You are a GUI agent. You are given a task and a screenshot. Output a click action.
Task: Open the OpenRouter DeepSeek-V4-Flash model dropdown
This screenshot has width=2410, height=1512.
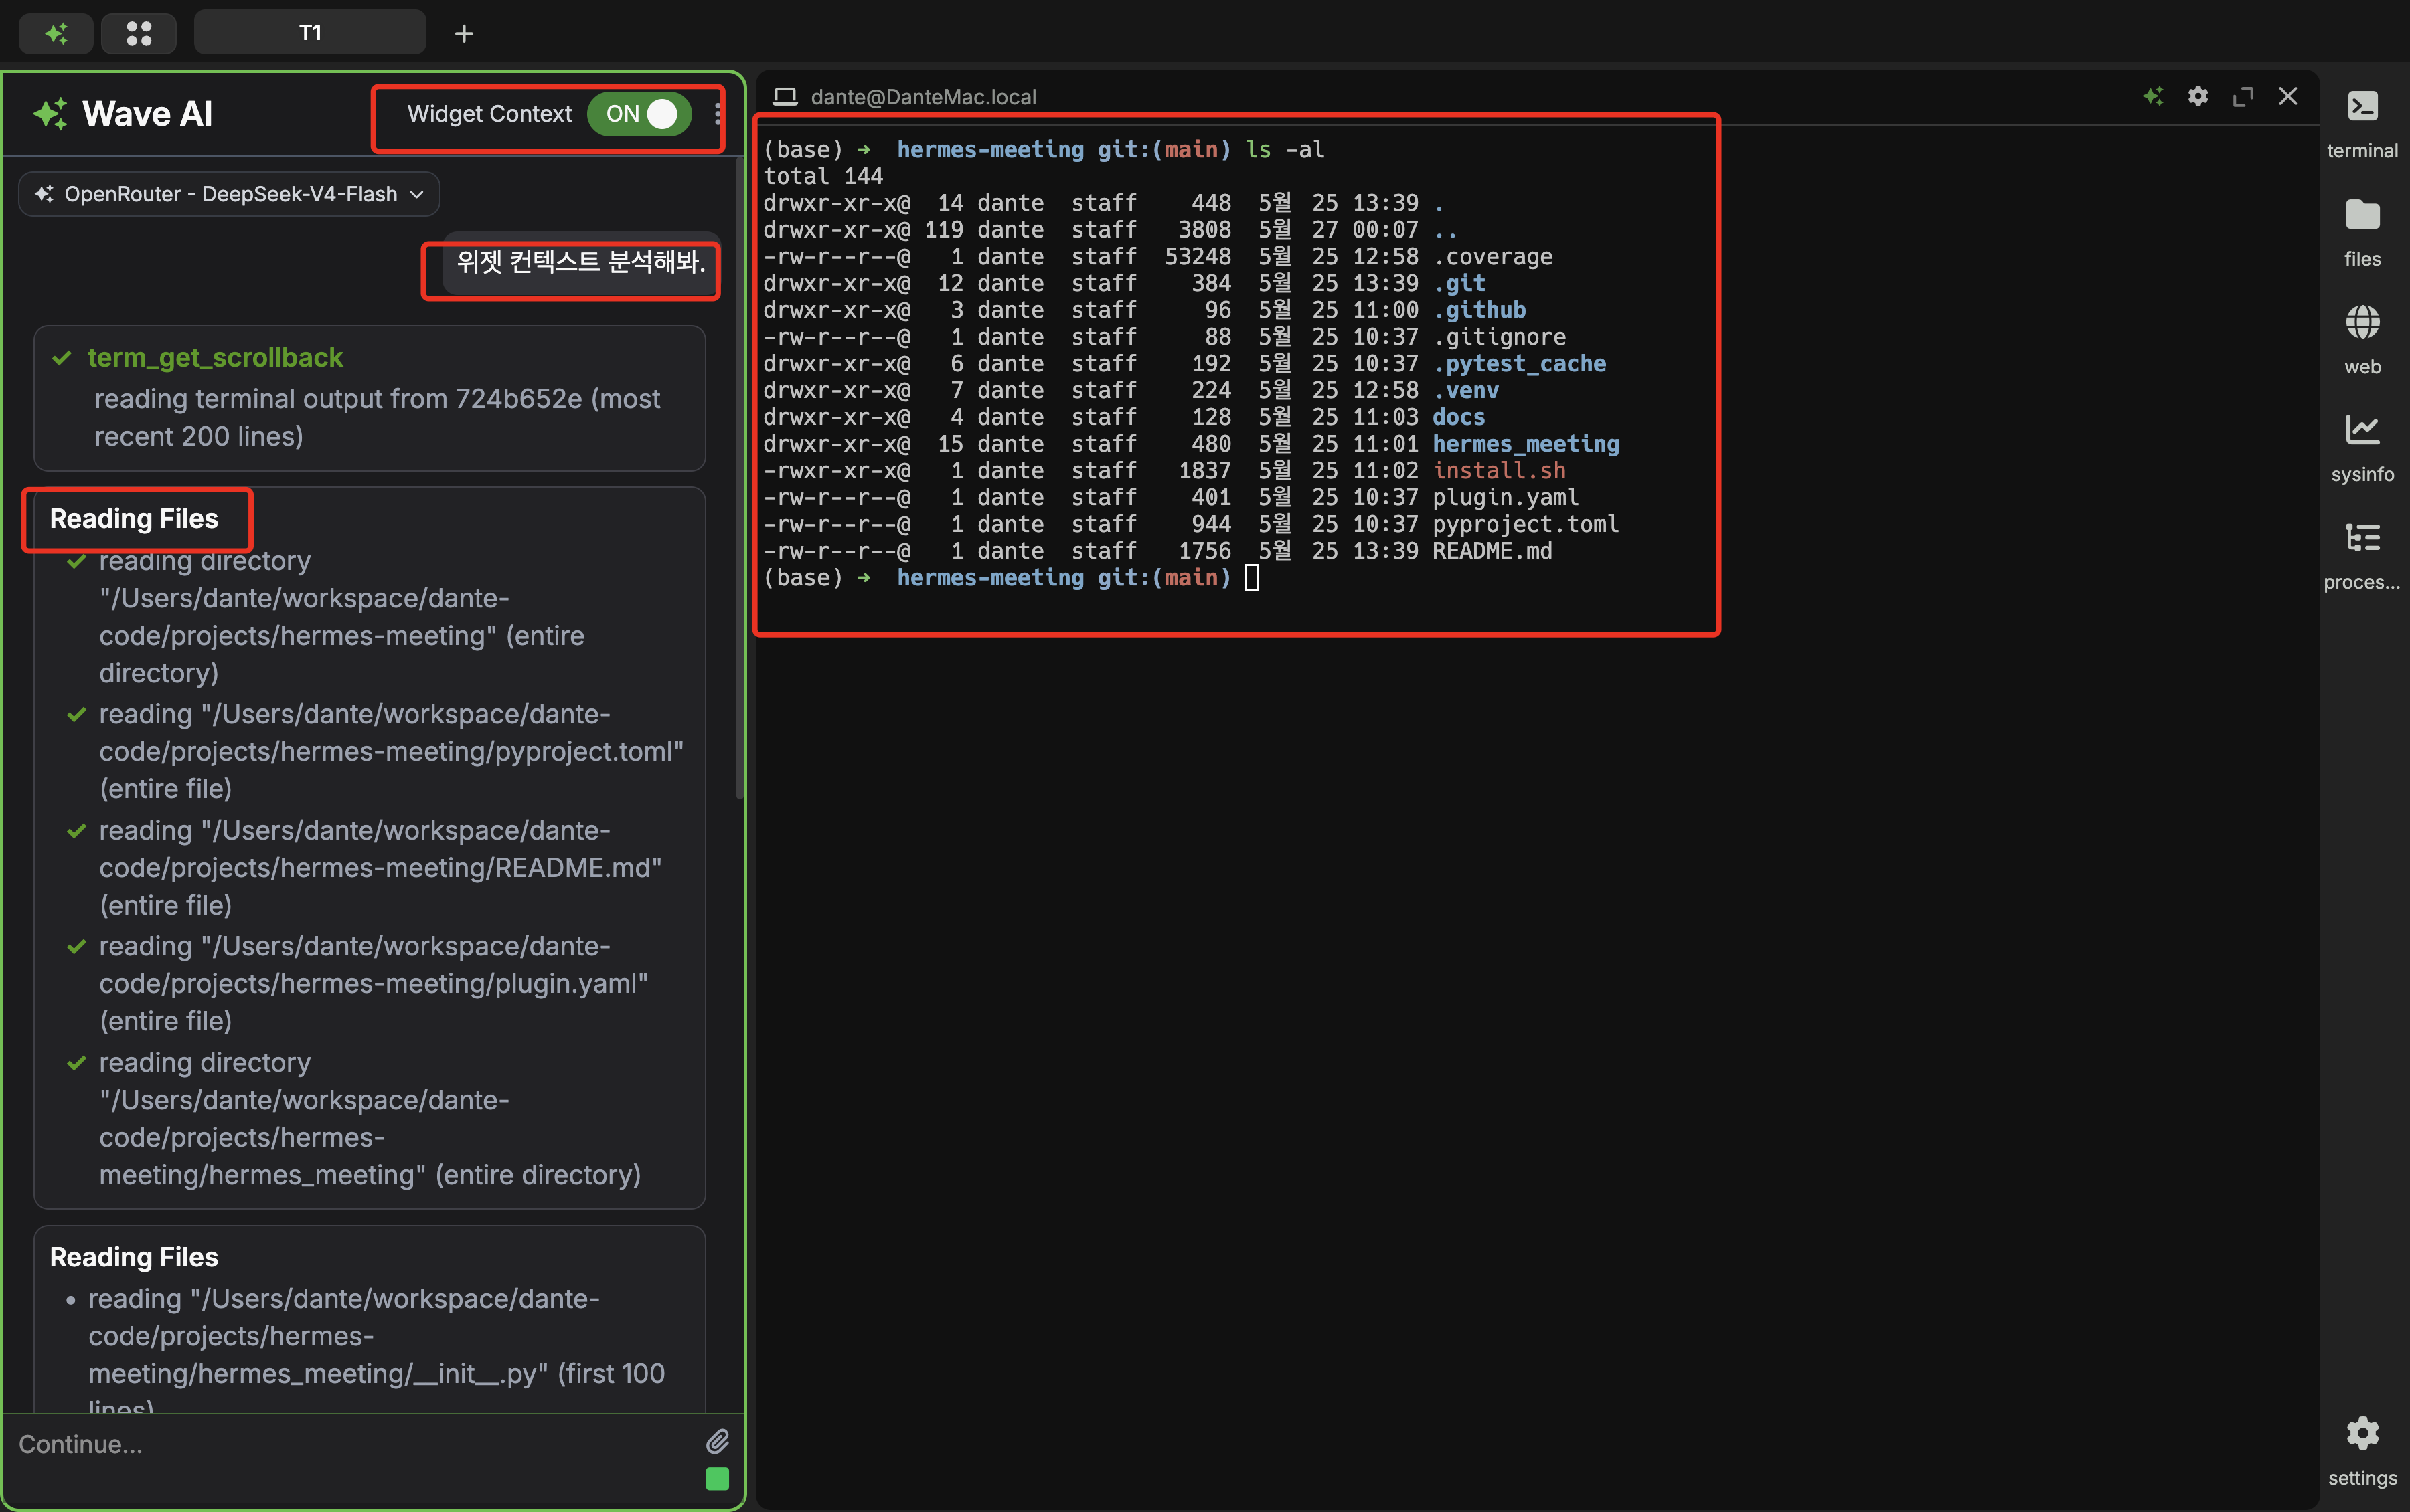point(229,194)
